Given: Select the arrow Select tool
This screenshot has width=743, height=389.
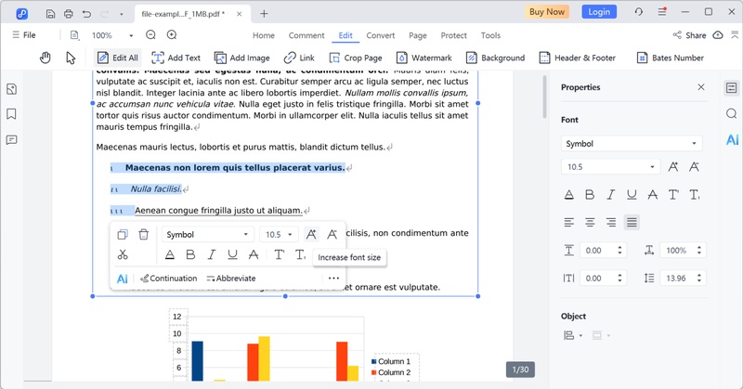Looking at the screenshot, I should pyautogui.click(x=71, y=58).
